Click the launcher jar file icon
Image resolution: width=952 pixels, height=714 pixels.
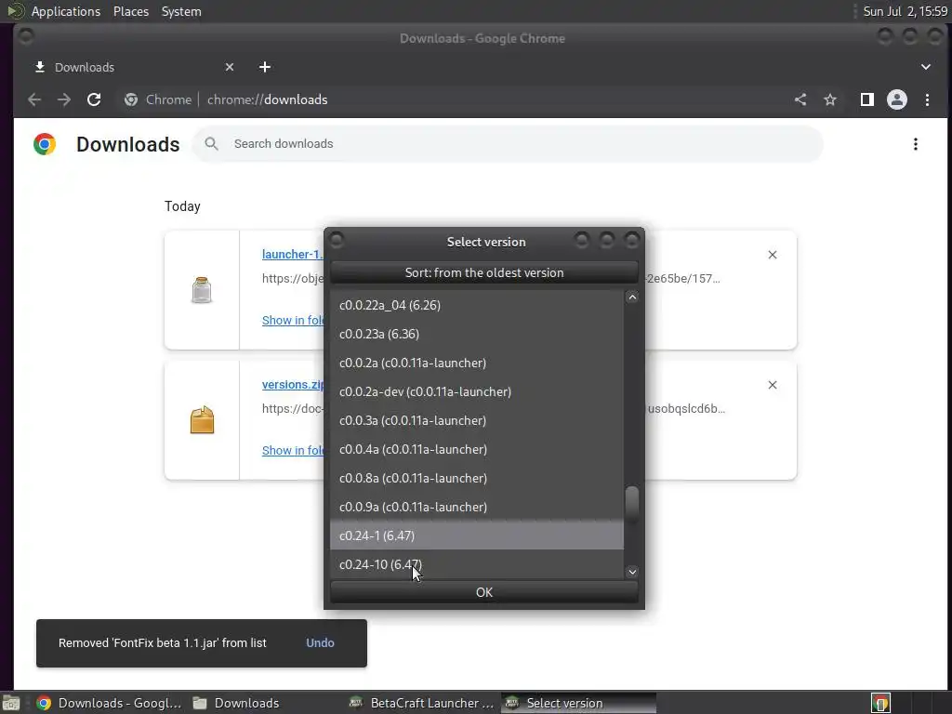pyautogui.click(x=202, y=290)
